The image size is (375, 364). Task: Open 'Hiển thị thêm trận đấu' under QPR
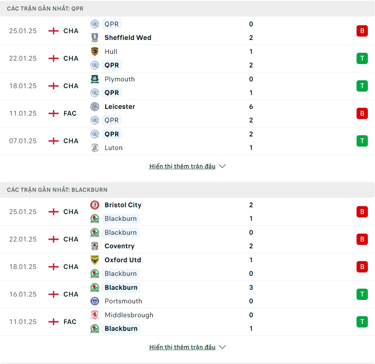(x=182, y=166)
